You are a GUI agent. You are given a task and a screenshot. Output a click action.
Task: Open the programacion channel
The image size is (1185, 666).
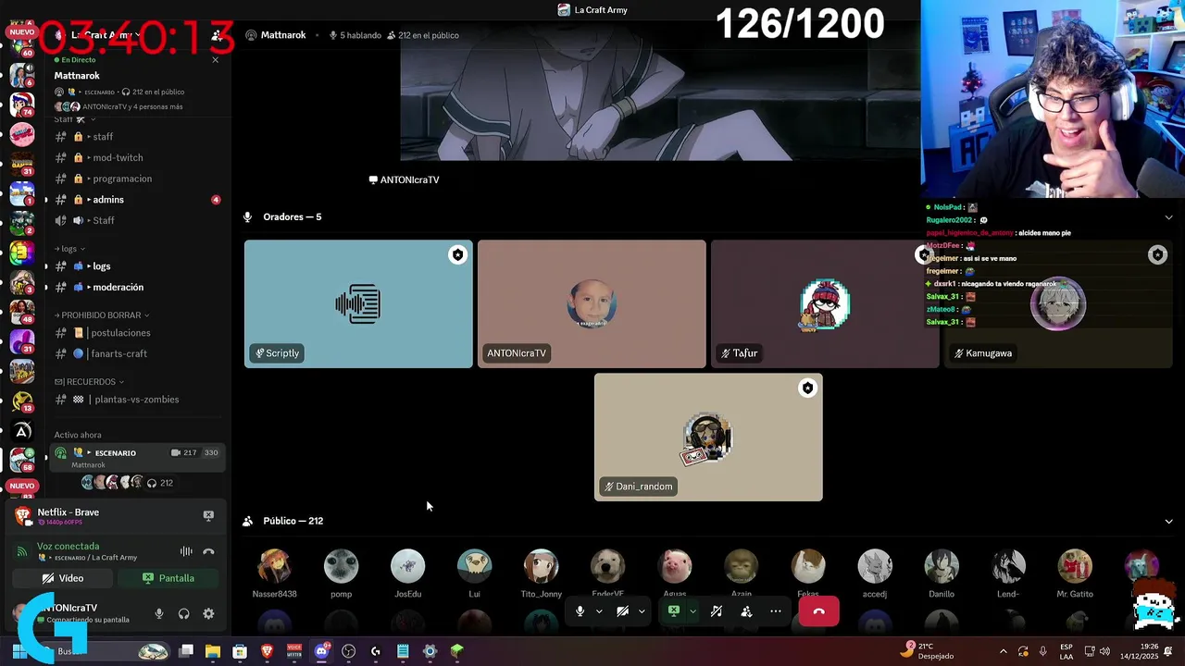click(x=137, y=179)
